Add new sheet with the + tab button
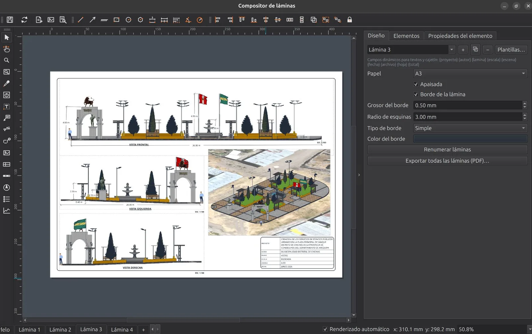 pyautogui.click(x=143, y=330)
